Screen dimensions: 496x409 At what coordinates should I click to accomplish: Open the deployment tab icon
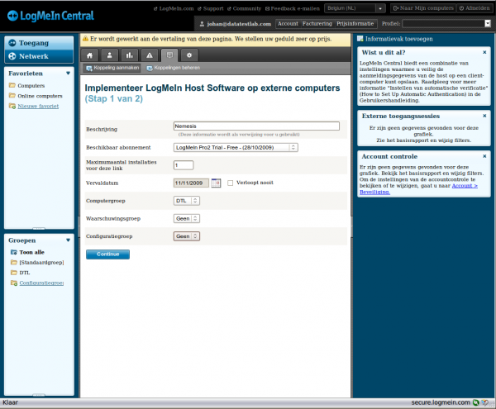(x=169, y=55)
